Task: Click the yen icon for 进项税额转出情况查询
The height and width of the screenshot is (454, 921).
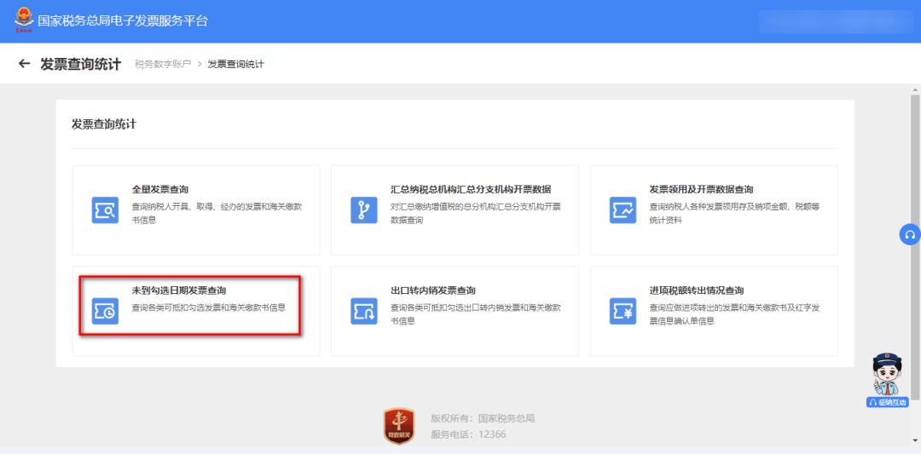Action: (x=623, y=311)
